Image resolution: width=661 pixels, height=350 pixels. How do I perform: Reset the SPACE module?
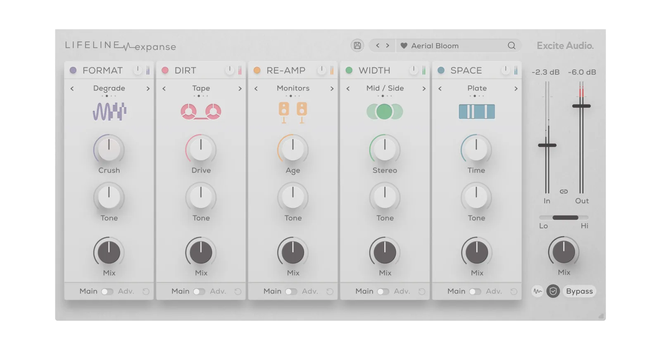[514, 291]
